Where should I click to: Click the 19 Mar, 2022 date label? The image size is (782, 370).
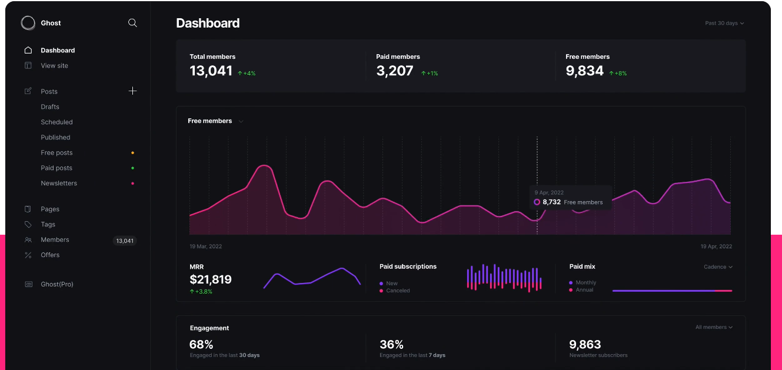pos(206,246)
